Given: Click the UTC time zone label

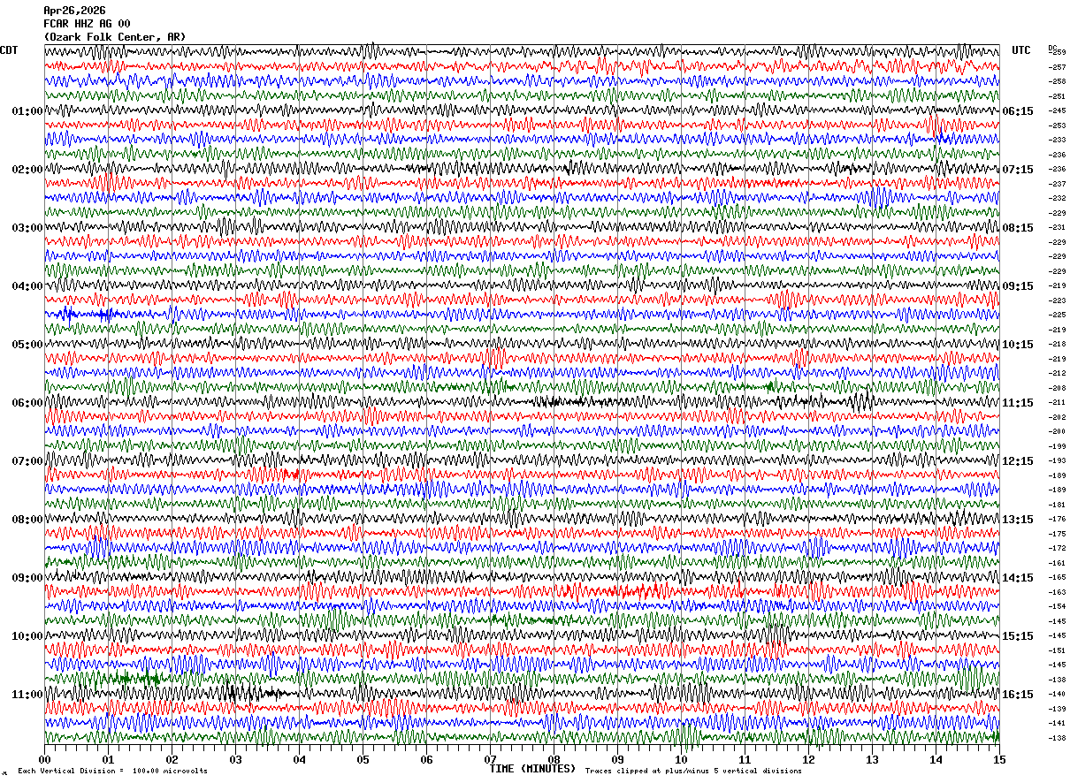Looking at the screenshot, I should tap(1021, 50).
